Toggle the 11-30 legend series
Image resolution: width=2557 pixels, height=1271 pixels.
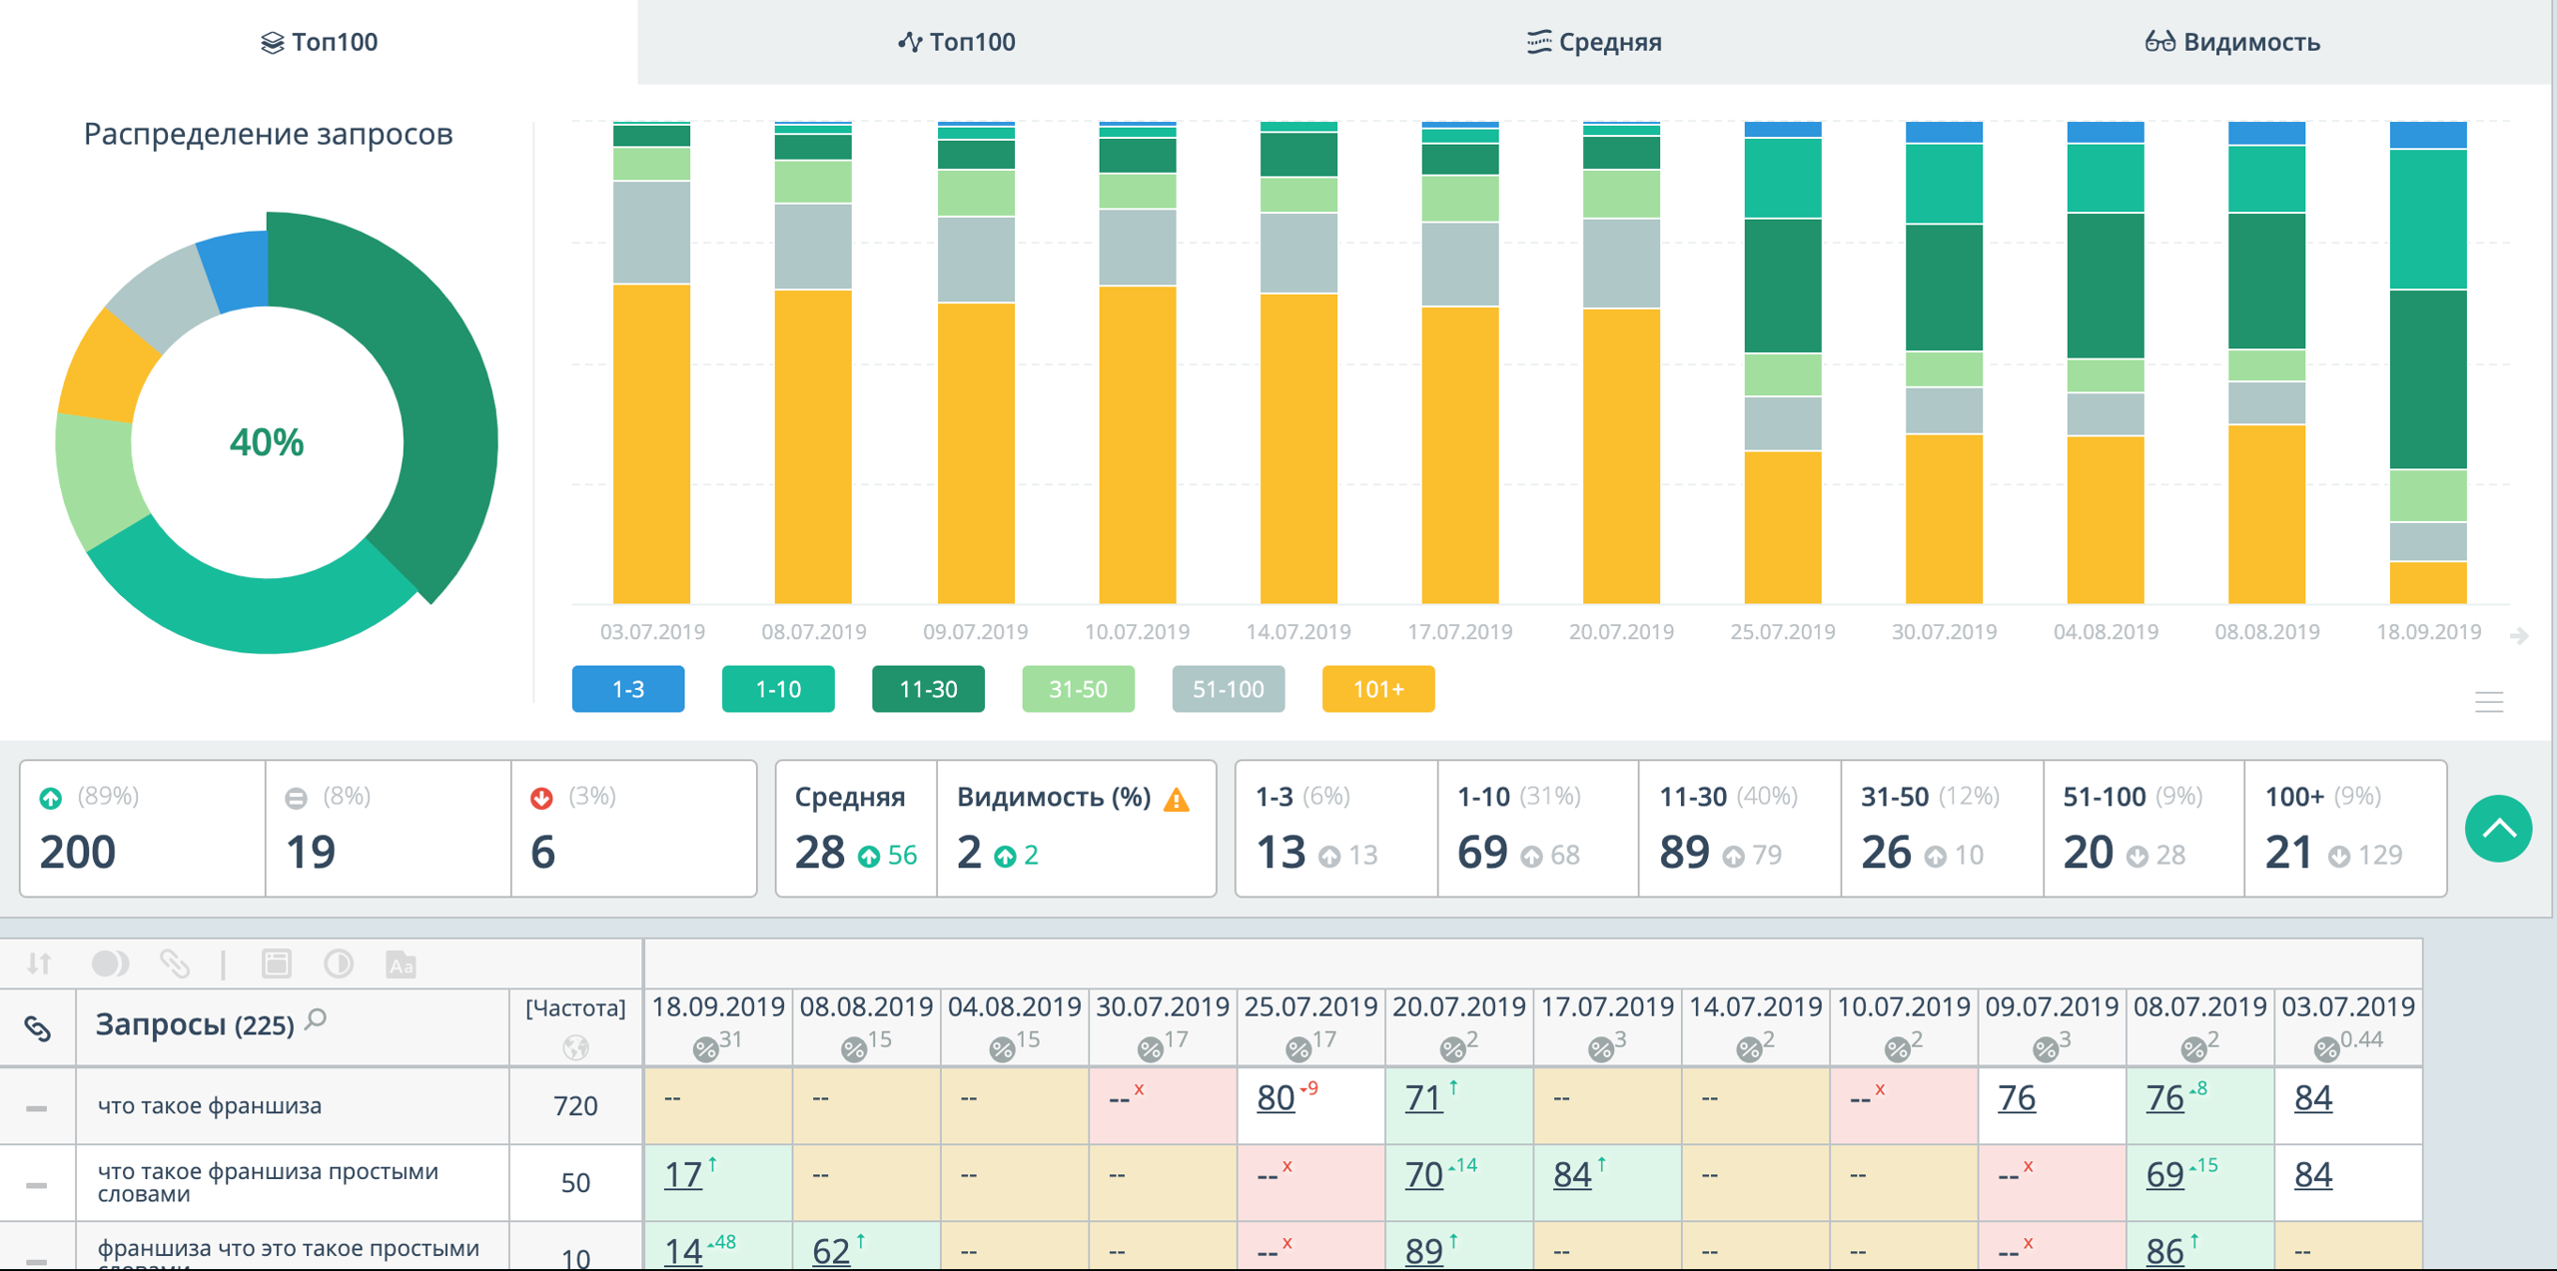[927, 689]
